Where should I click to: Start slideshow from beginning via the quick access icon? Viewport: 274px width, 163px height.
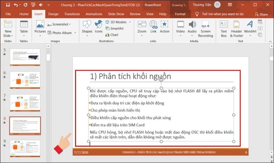[33, 5]
